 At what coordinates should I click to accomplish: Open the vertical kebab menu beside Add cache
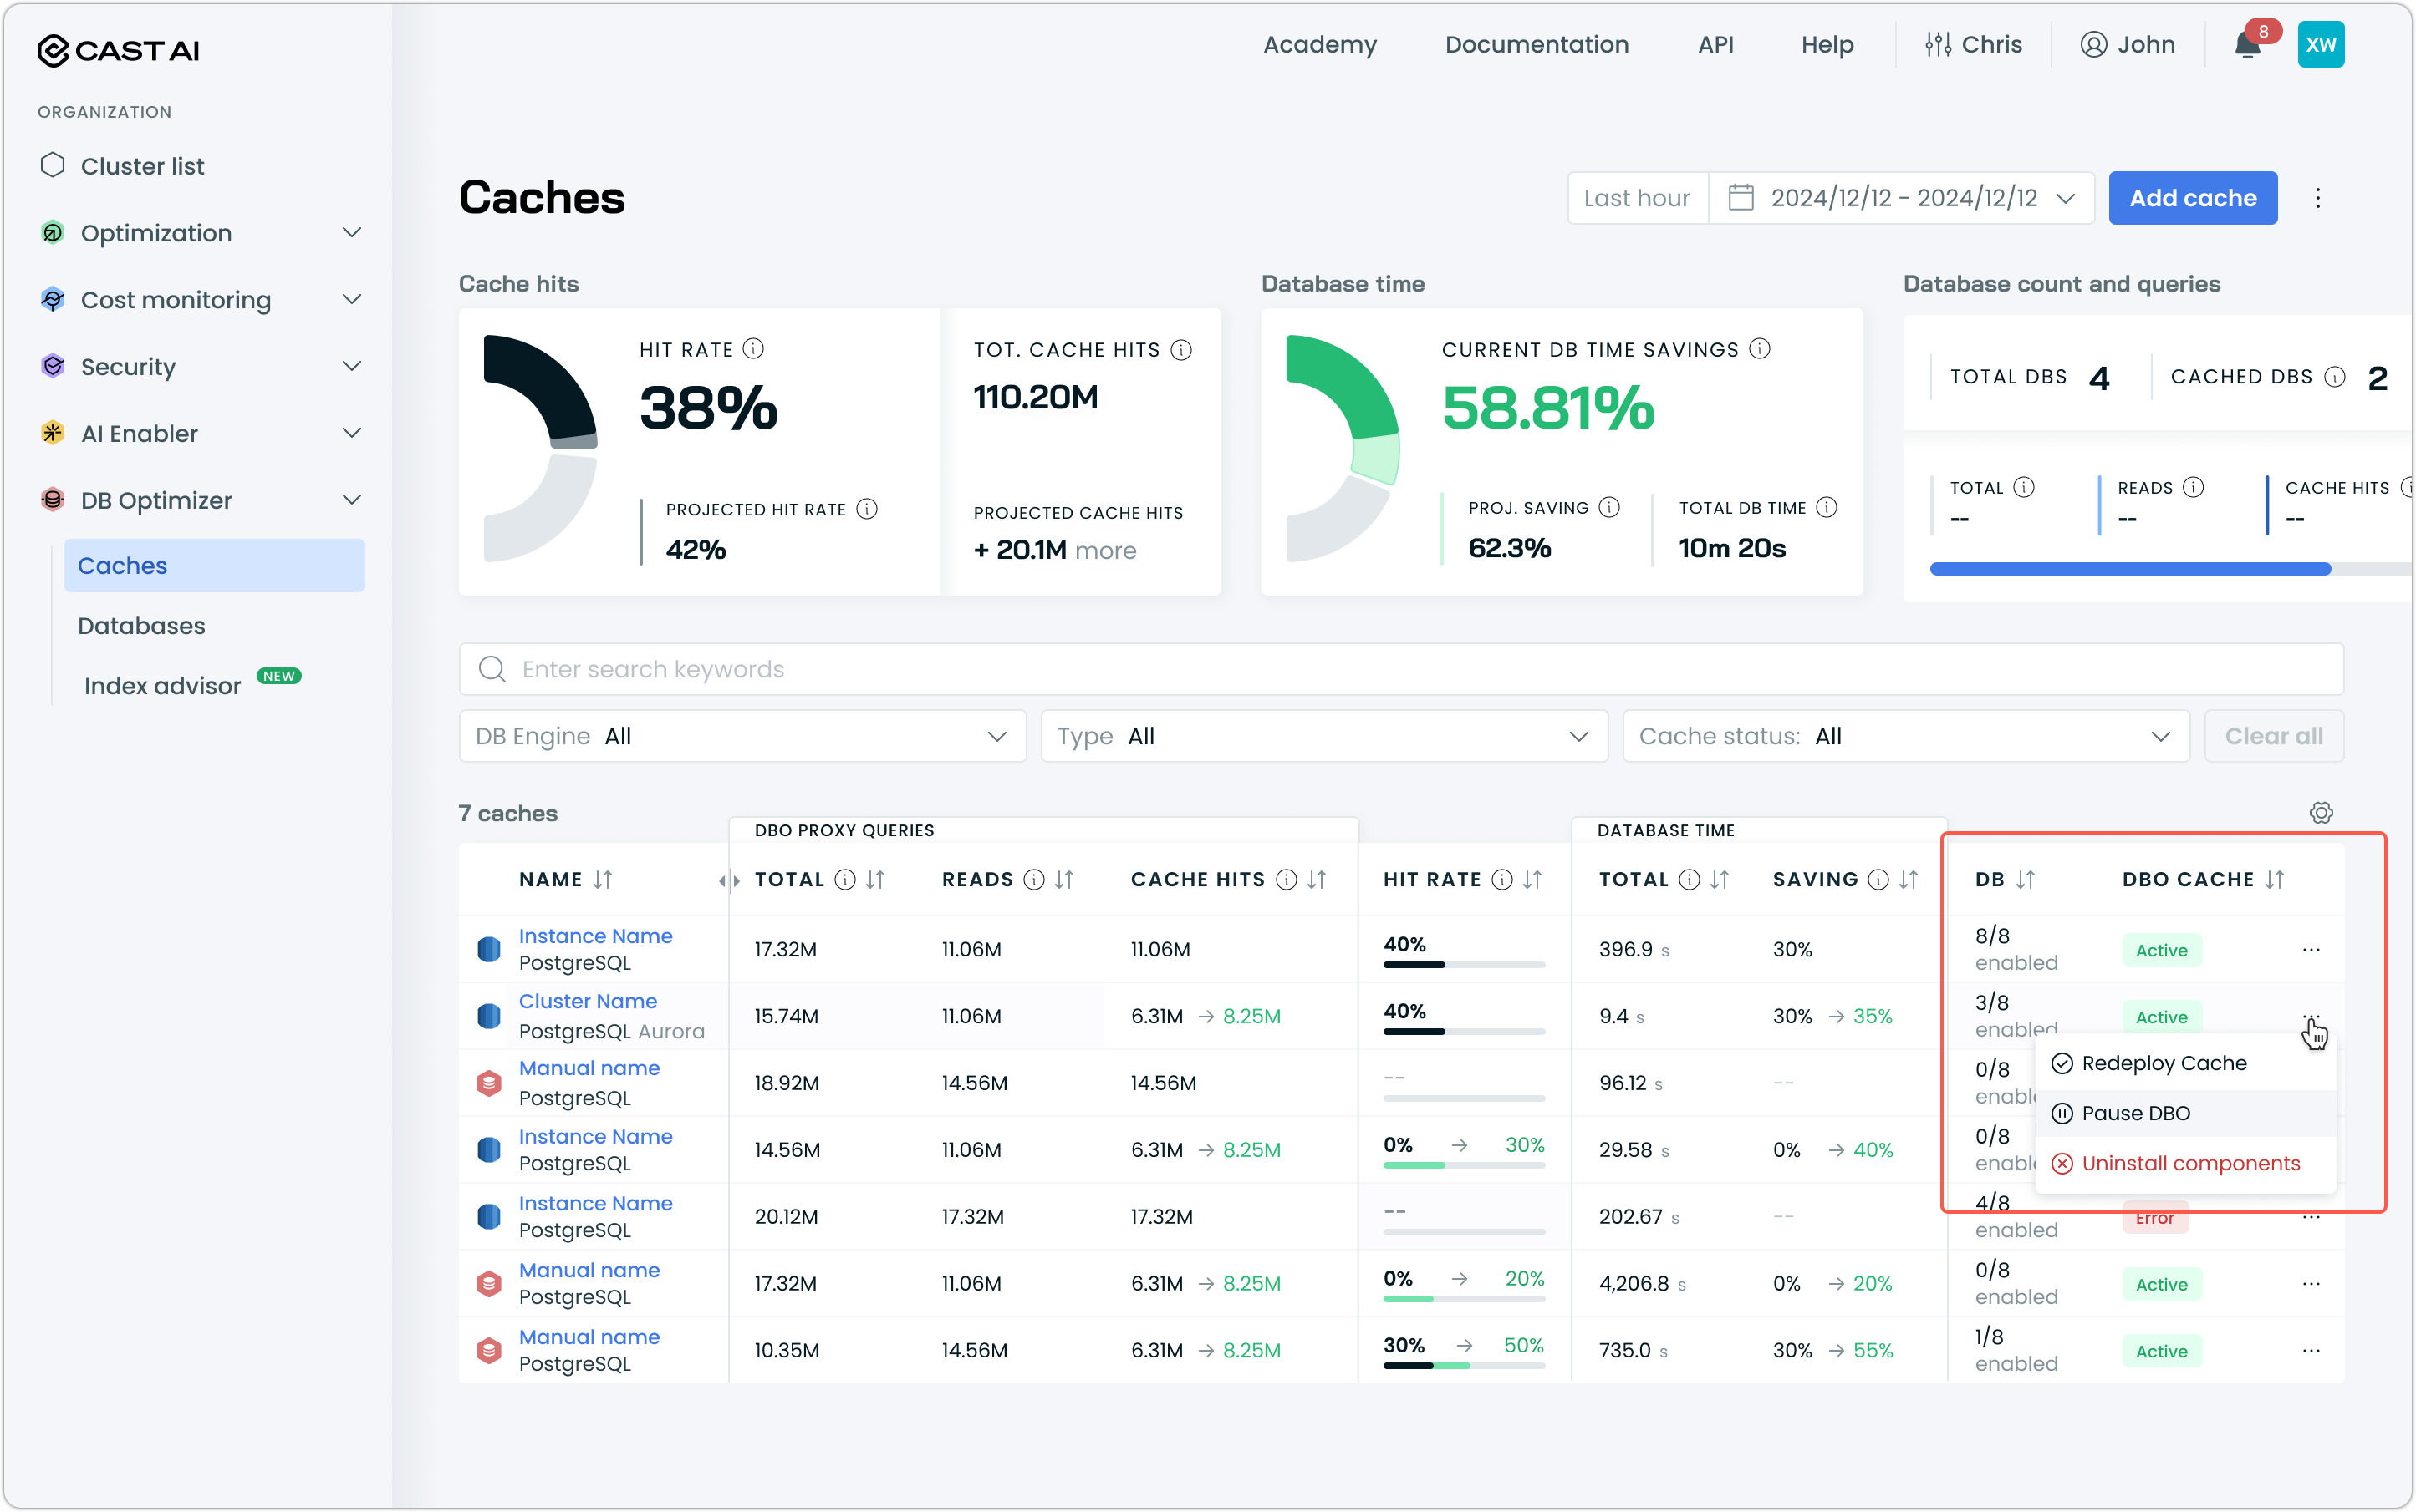click(x=2317, y=198)
